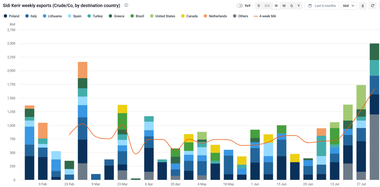The width and height of the screenshot is (380, 187).
Task: Click the 1,250 y-axis value
Action: click(x=11, y=112)
